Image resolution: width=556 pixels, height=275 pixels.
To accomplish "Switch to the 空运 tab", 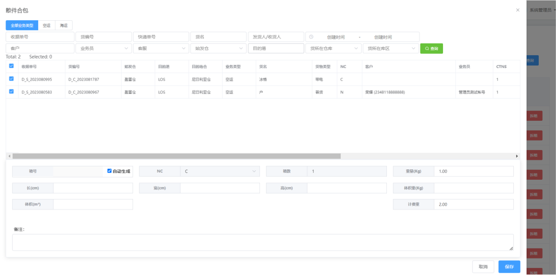I will [x=47, y=25].
